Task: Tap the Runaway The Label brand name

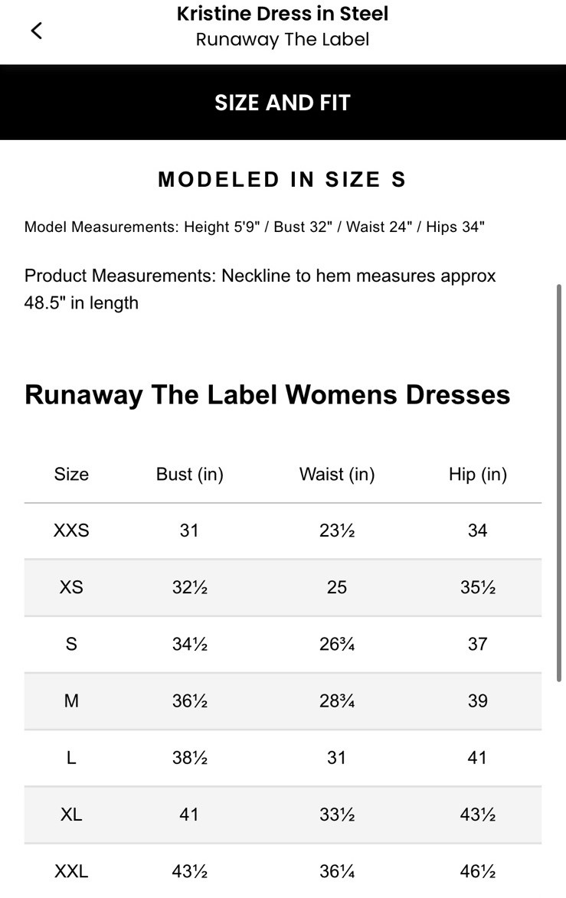Action: 283,39
